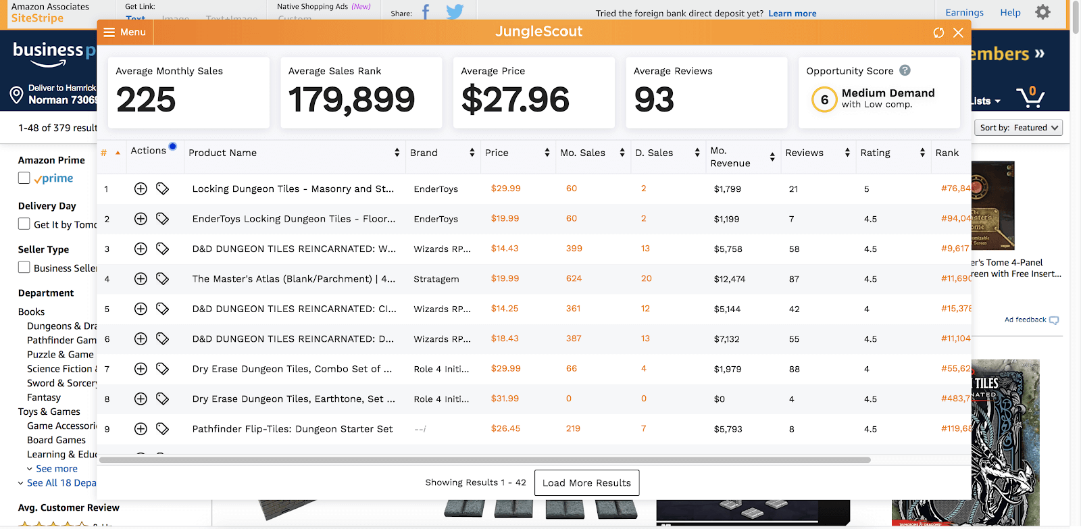Viewport: 1081px width, 529px height.
Task: Tag The Master's Atlas product
Action: (x=162, y=278)
